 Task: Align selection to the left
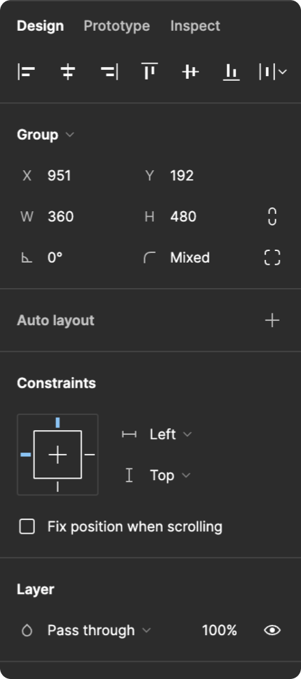click(x=27, y=72)
